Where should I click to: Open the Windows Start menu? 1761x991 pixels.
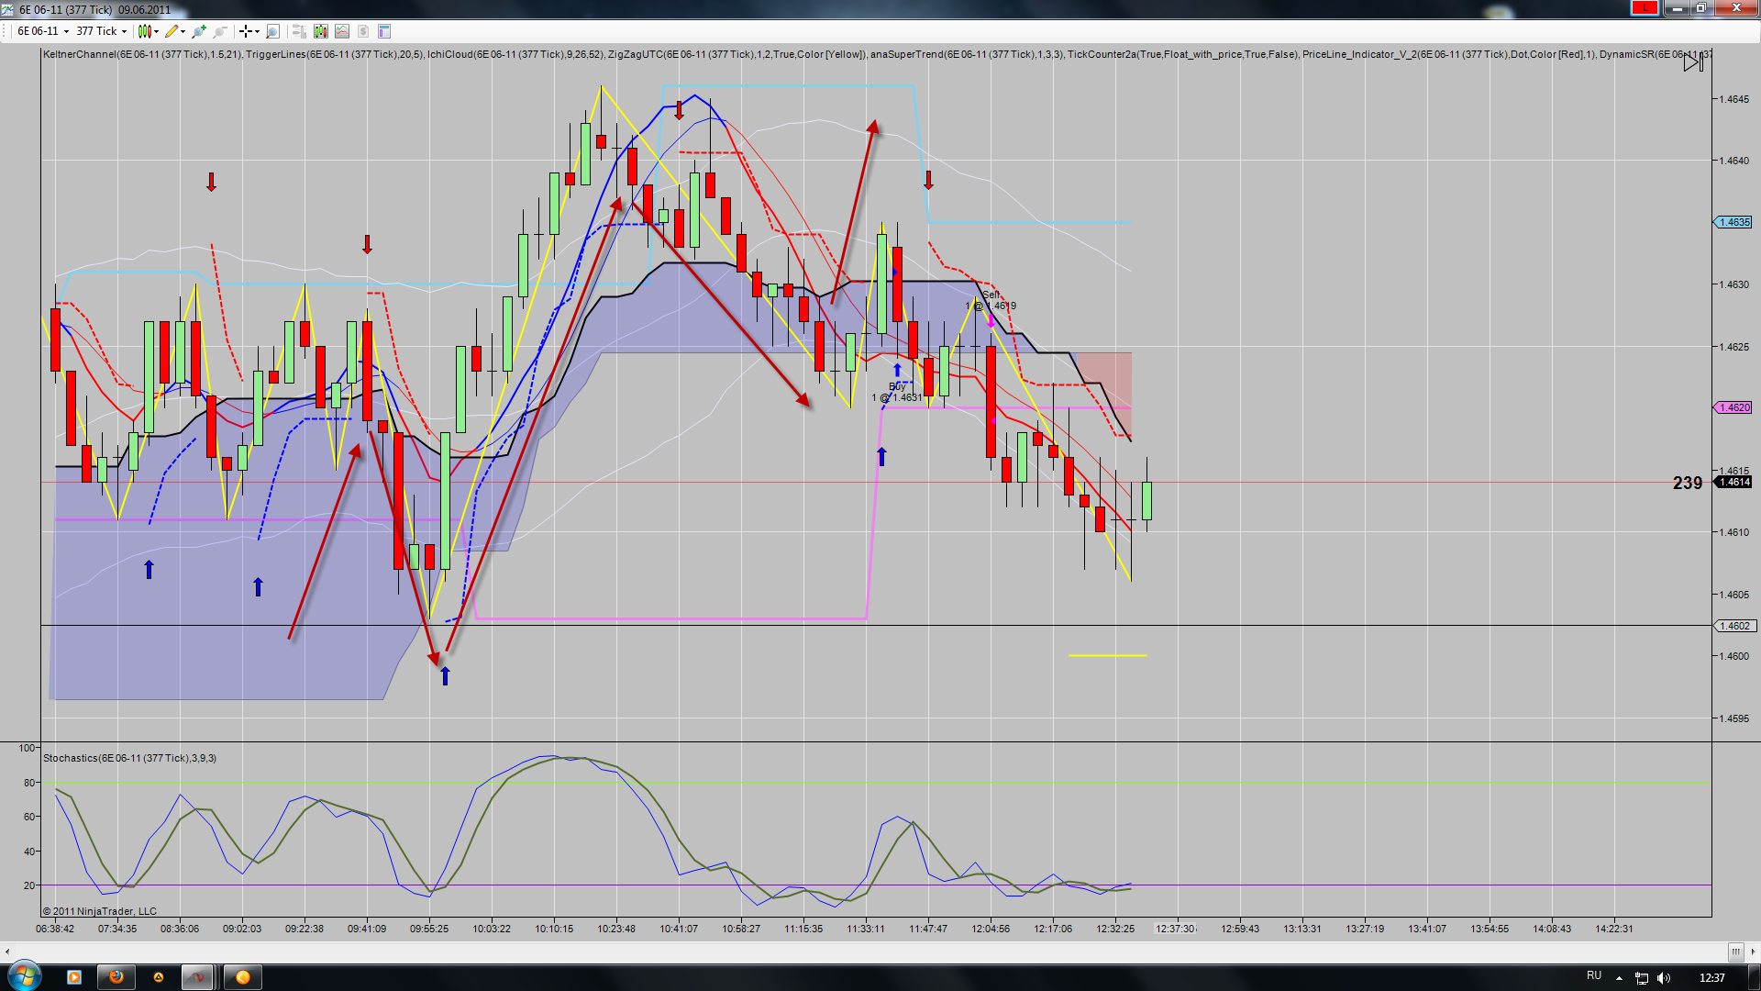pos(24,976)
